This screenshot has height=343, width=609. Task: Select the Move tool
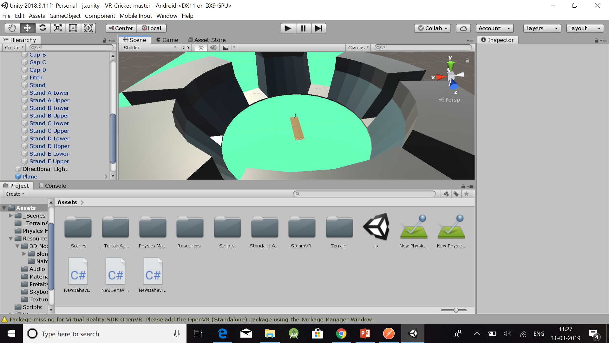27,28
